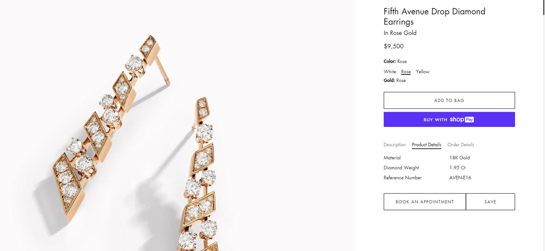The image size is (545, 251).
Task: Save this item
Action: click(490, 202)
